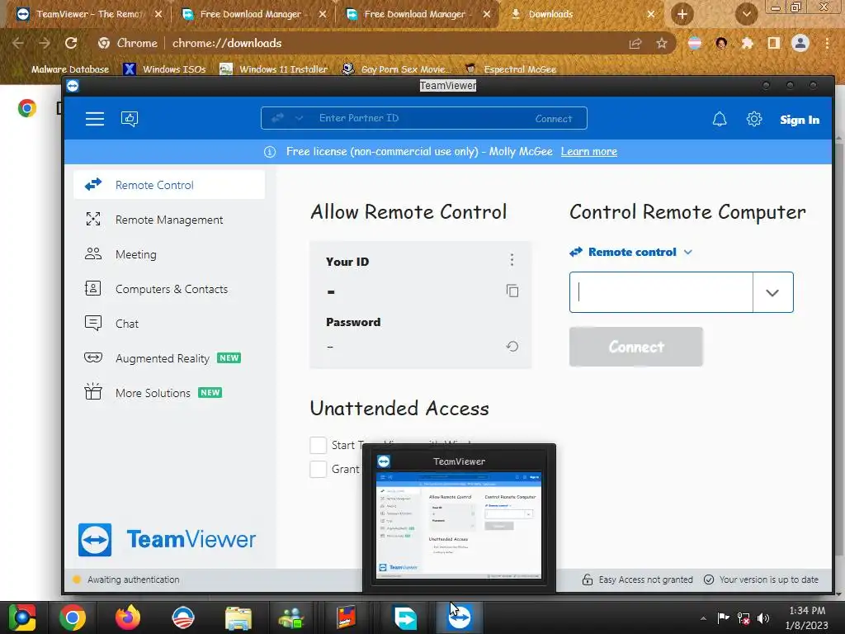The width and height of the screenshot is (845, 634).
Task: Click Easy Access lock icon
Action: [588, 580]
